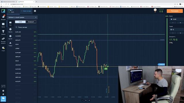Click the 17.70 $ profitability value

[x=173, y=40]
